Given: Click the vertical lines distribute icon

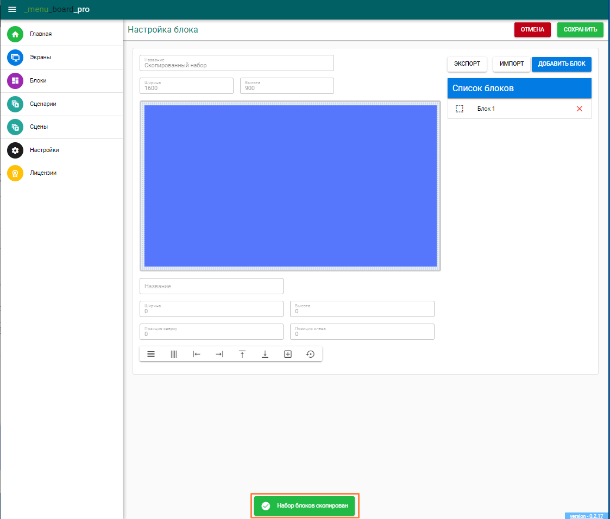Looking at the screenshot, I should [x=174, y=354].
